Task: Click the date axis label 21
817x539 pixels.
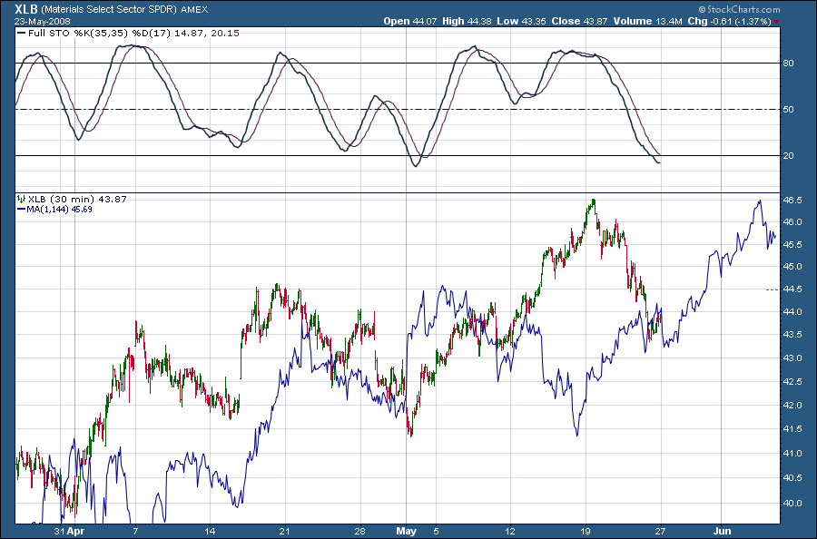Action: pos(284,531)
